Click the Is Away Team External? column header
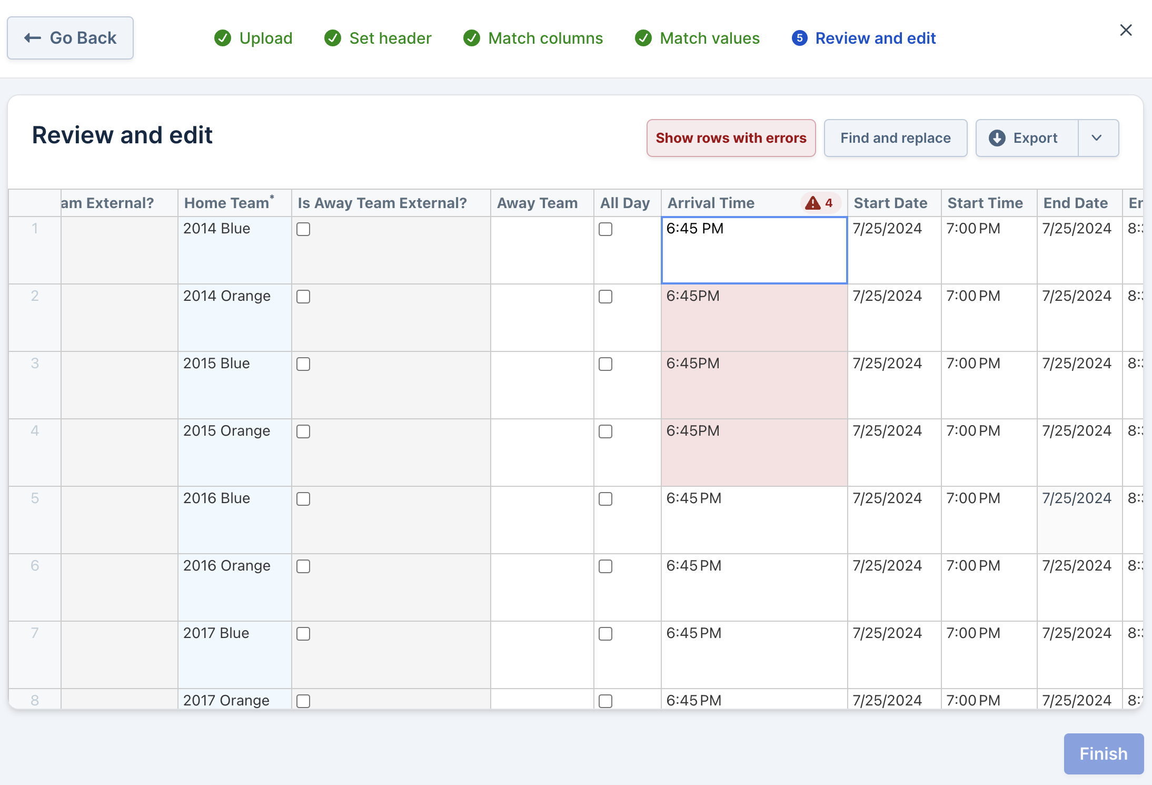This screenshot has width=1152, height=785. coord(391,203)
